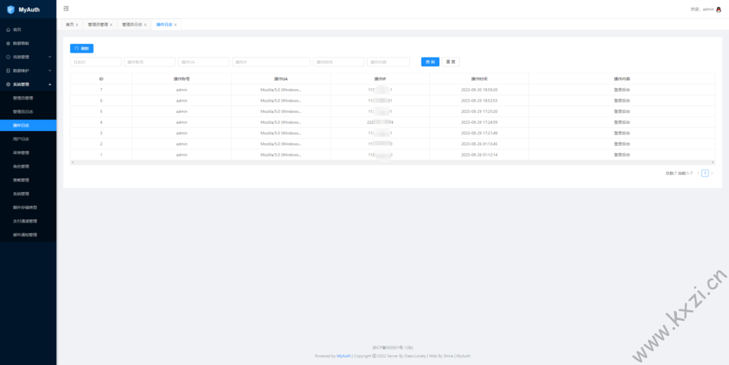Click admin cell in row ID 7
This screenshot has width=729, height=365.
point(182,90)
